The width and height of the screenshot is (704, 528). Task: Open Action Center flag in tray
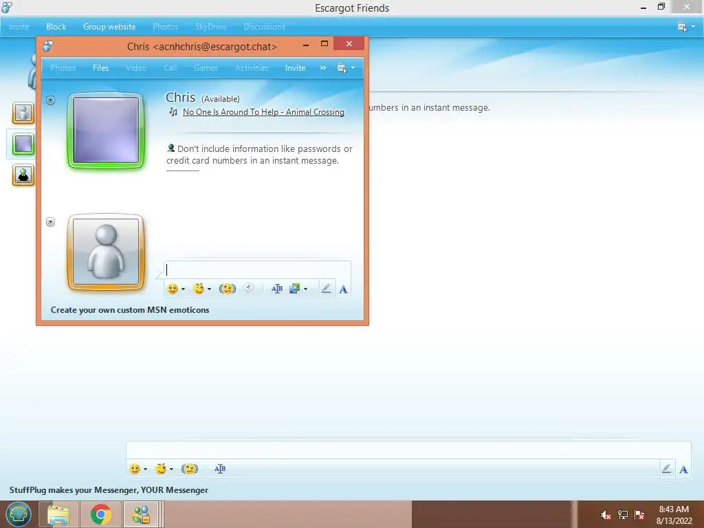(639, 514)
